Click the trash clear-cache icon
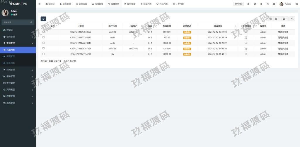The width and height of the screenshot is (300, 147). 261,4
